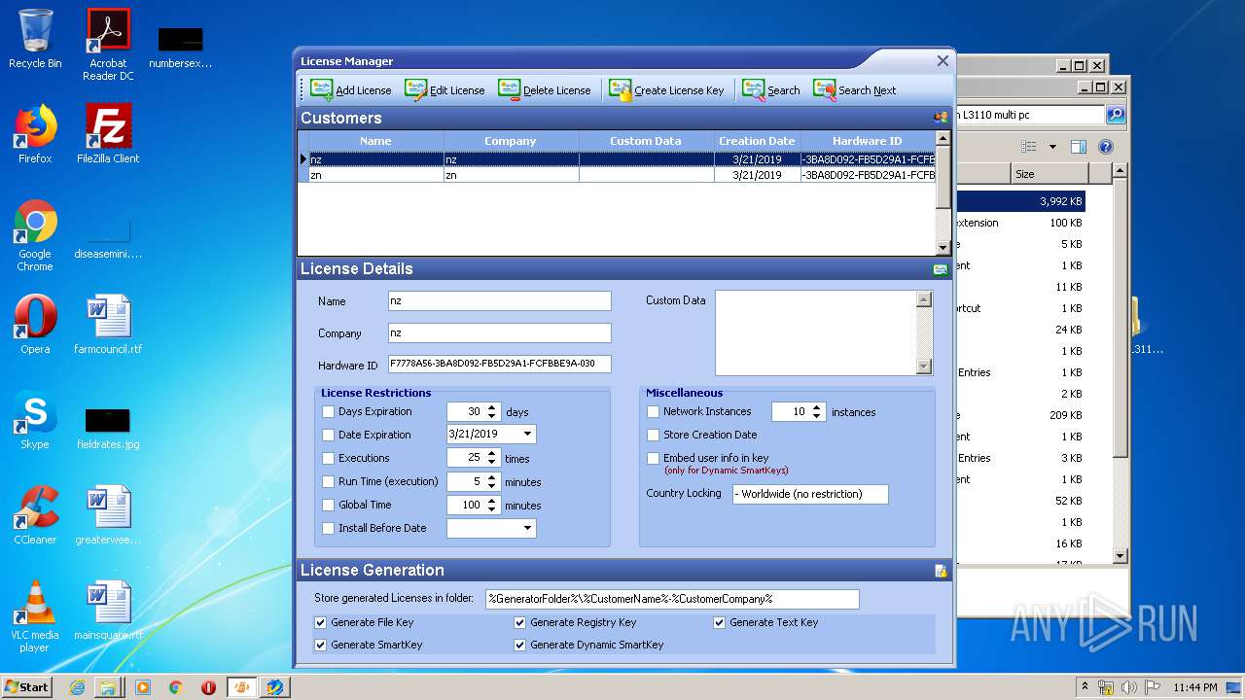This screenshot has width=1245, height=700.
Task: Select the Skype desktop shortcut
Action: (35, 420)
